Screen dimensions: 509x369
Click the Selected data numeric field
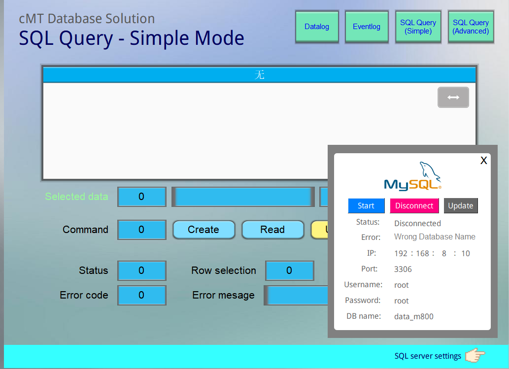pyautogui.click(x=141, y=197)
